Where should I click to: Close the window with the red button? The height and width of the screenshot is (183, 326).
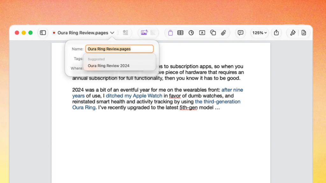coord(17,33)
